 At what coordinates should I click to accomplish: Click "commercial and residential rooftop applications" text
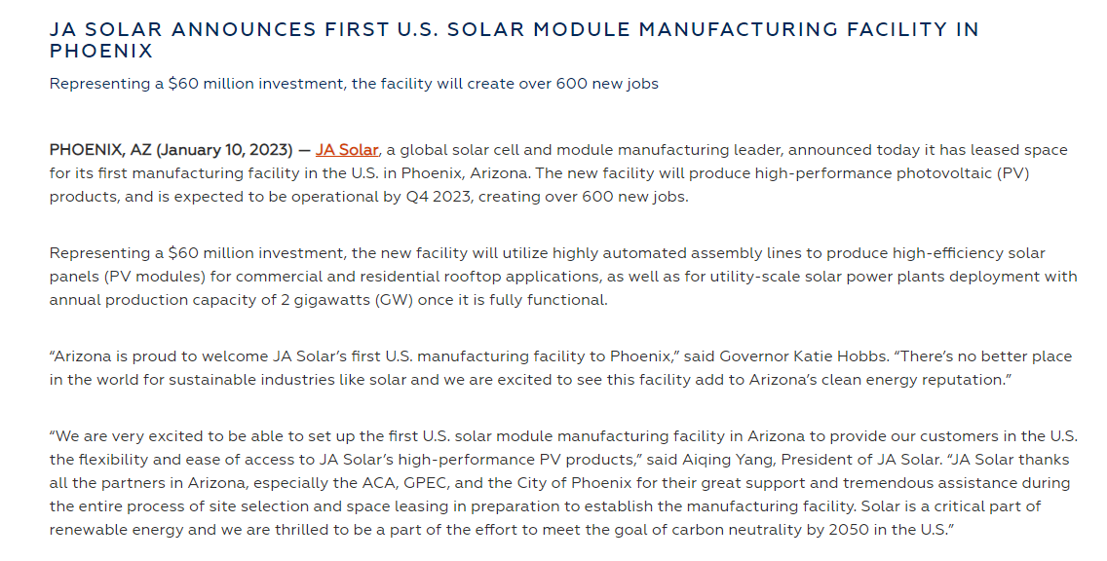coord(391,277)
